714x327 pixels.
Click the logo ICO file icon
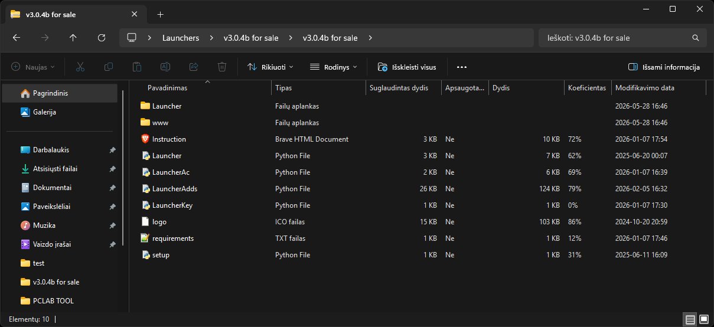[x=145, y=222]
